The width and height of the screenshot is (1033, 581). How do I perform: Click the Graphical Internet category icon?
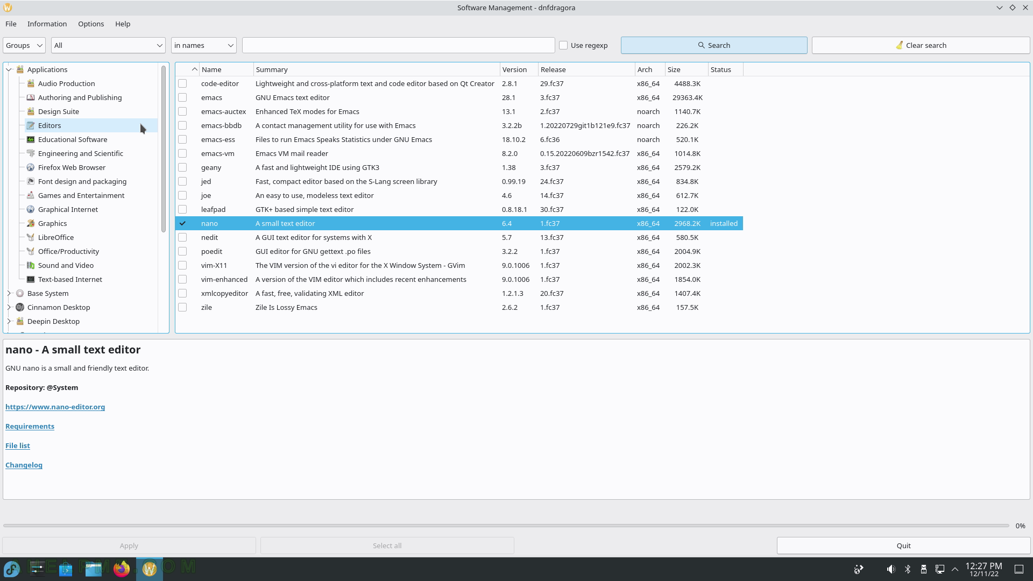click(x=31, y=209)
